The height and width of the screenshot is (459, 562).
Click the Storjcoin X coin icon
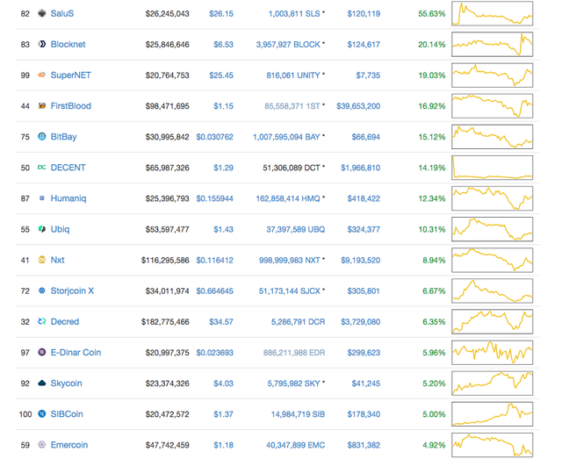42,291
